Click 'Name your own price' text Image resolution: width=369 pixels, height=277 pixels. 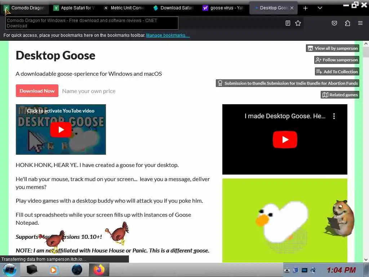(x=89, y=91)
